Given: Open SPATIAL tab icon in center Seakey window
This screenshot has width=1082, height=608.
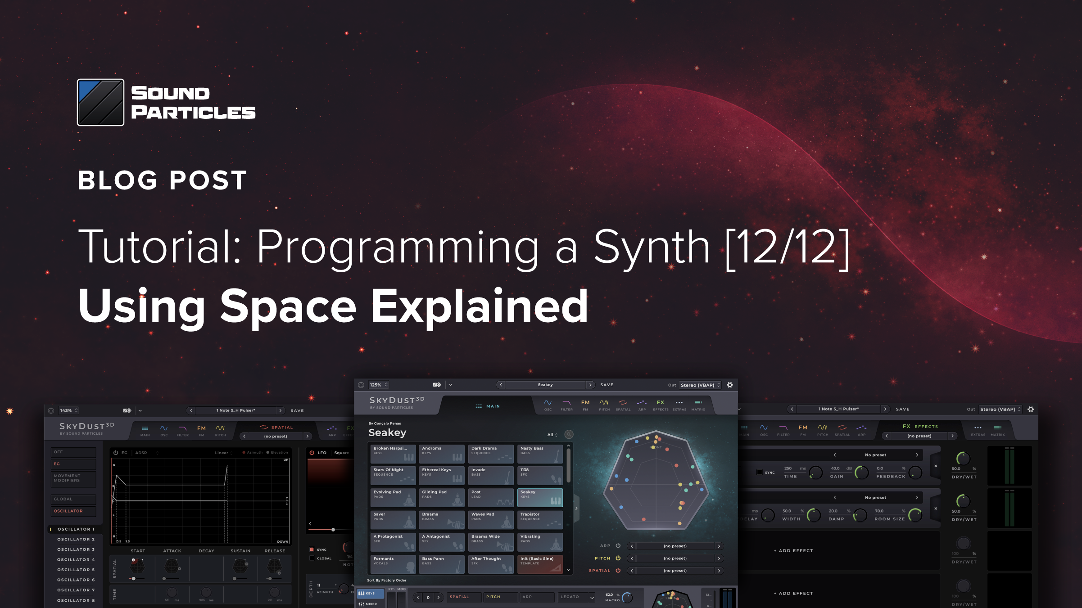Looking at the screenshot, I should 623,405.
